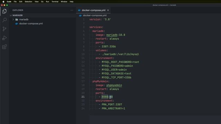The width and height of the screenshot is (221, 124).
Task: Open the Source Control view
Action: coord(4,29)
